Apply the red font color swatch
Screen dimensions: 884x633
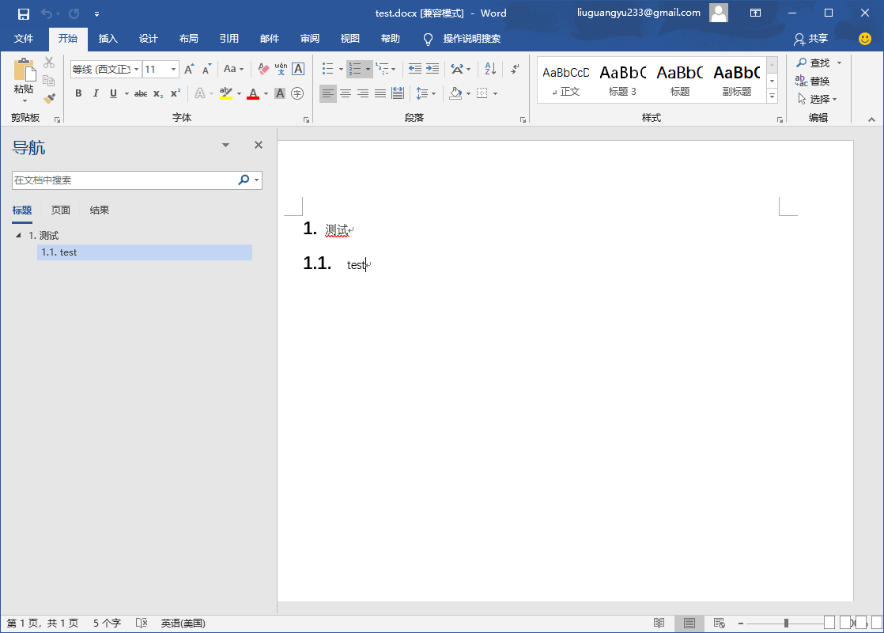click(x=253, y=93)
